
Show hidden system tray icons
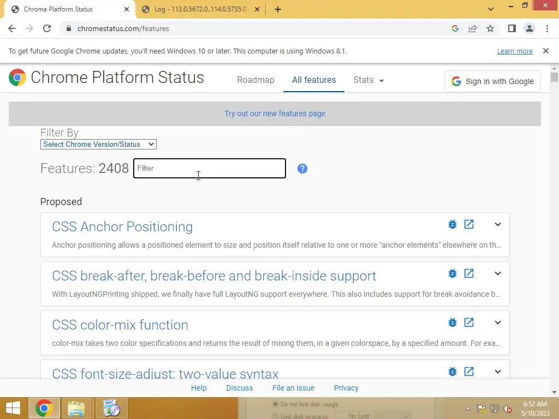tap(468, 409)
